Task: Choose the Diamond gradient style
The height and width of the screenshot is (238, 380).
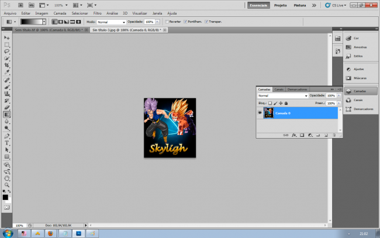Action: tap(78, 22)
